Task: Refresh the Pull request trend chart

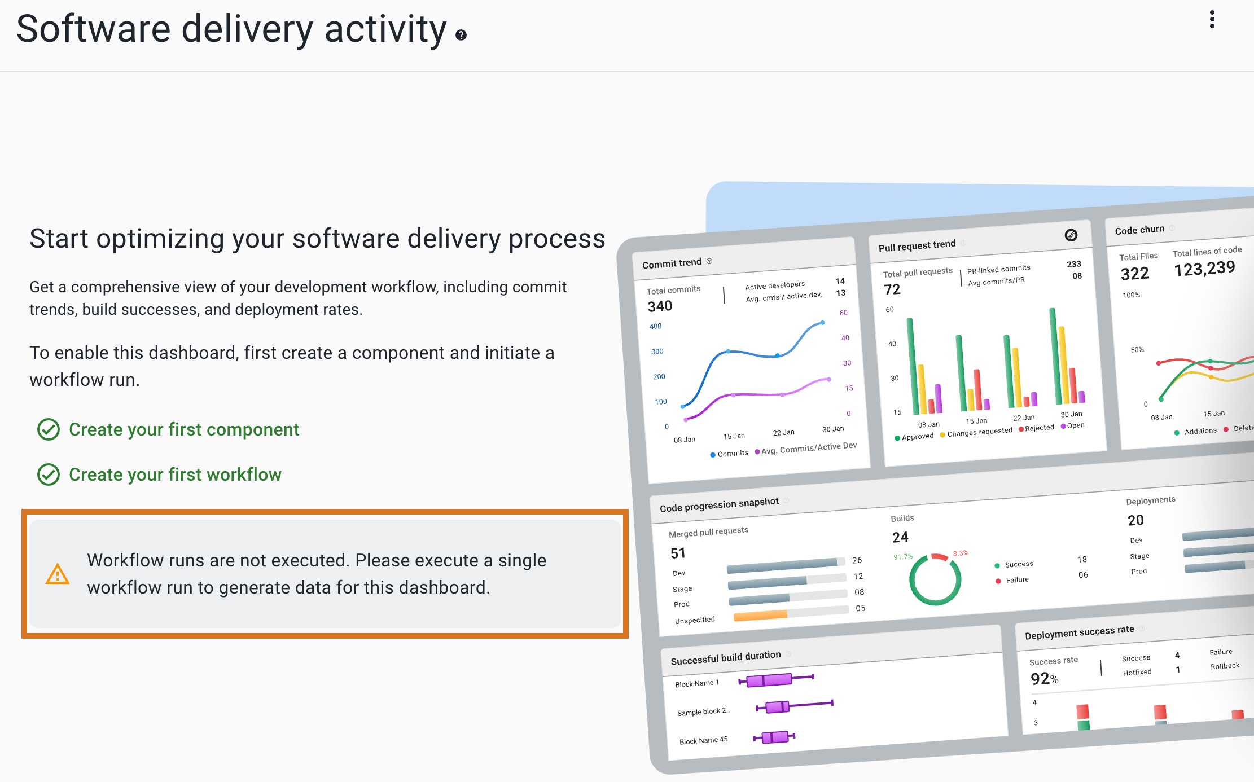Action: [1071, 235]
